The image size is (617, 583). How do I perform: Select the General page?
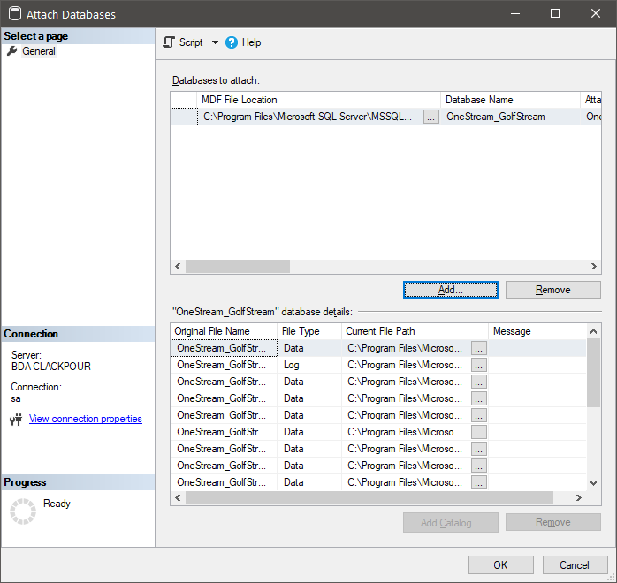(39, 51)
